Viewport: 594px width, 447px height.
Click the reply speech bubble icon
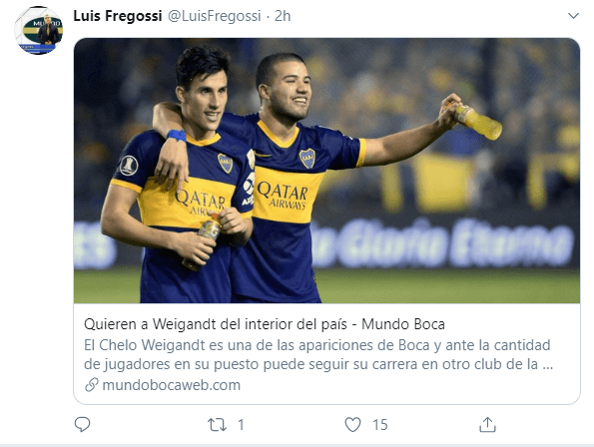tap(82, 425)
